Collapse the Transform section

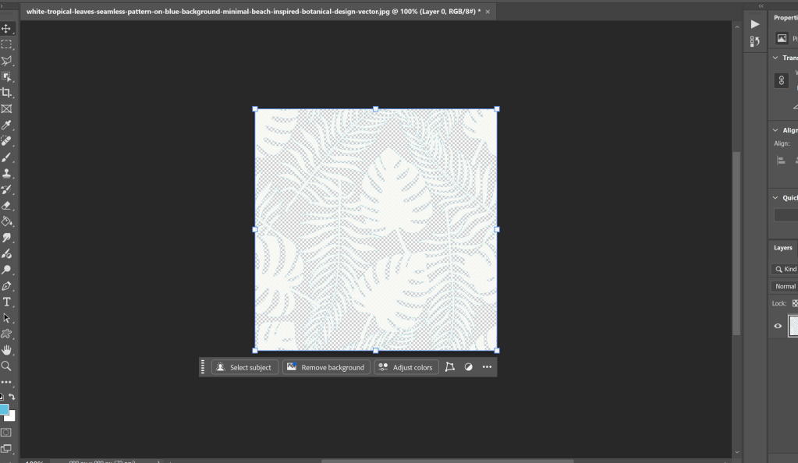[775, 58]
